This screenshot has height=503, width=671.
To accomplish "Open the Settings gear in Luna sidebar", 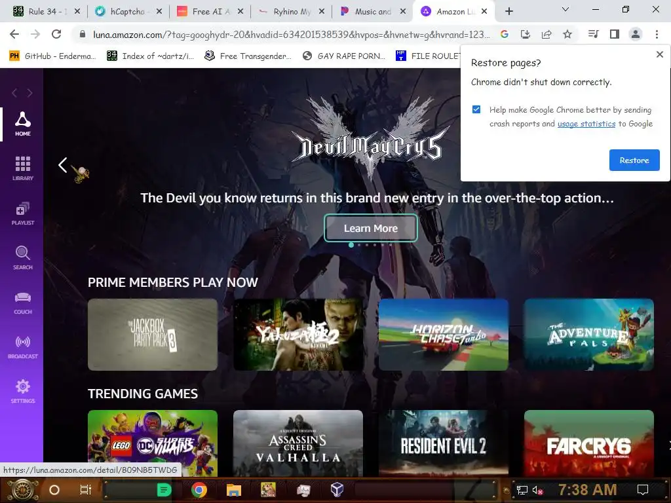I will 23,391.
